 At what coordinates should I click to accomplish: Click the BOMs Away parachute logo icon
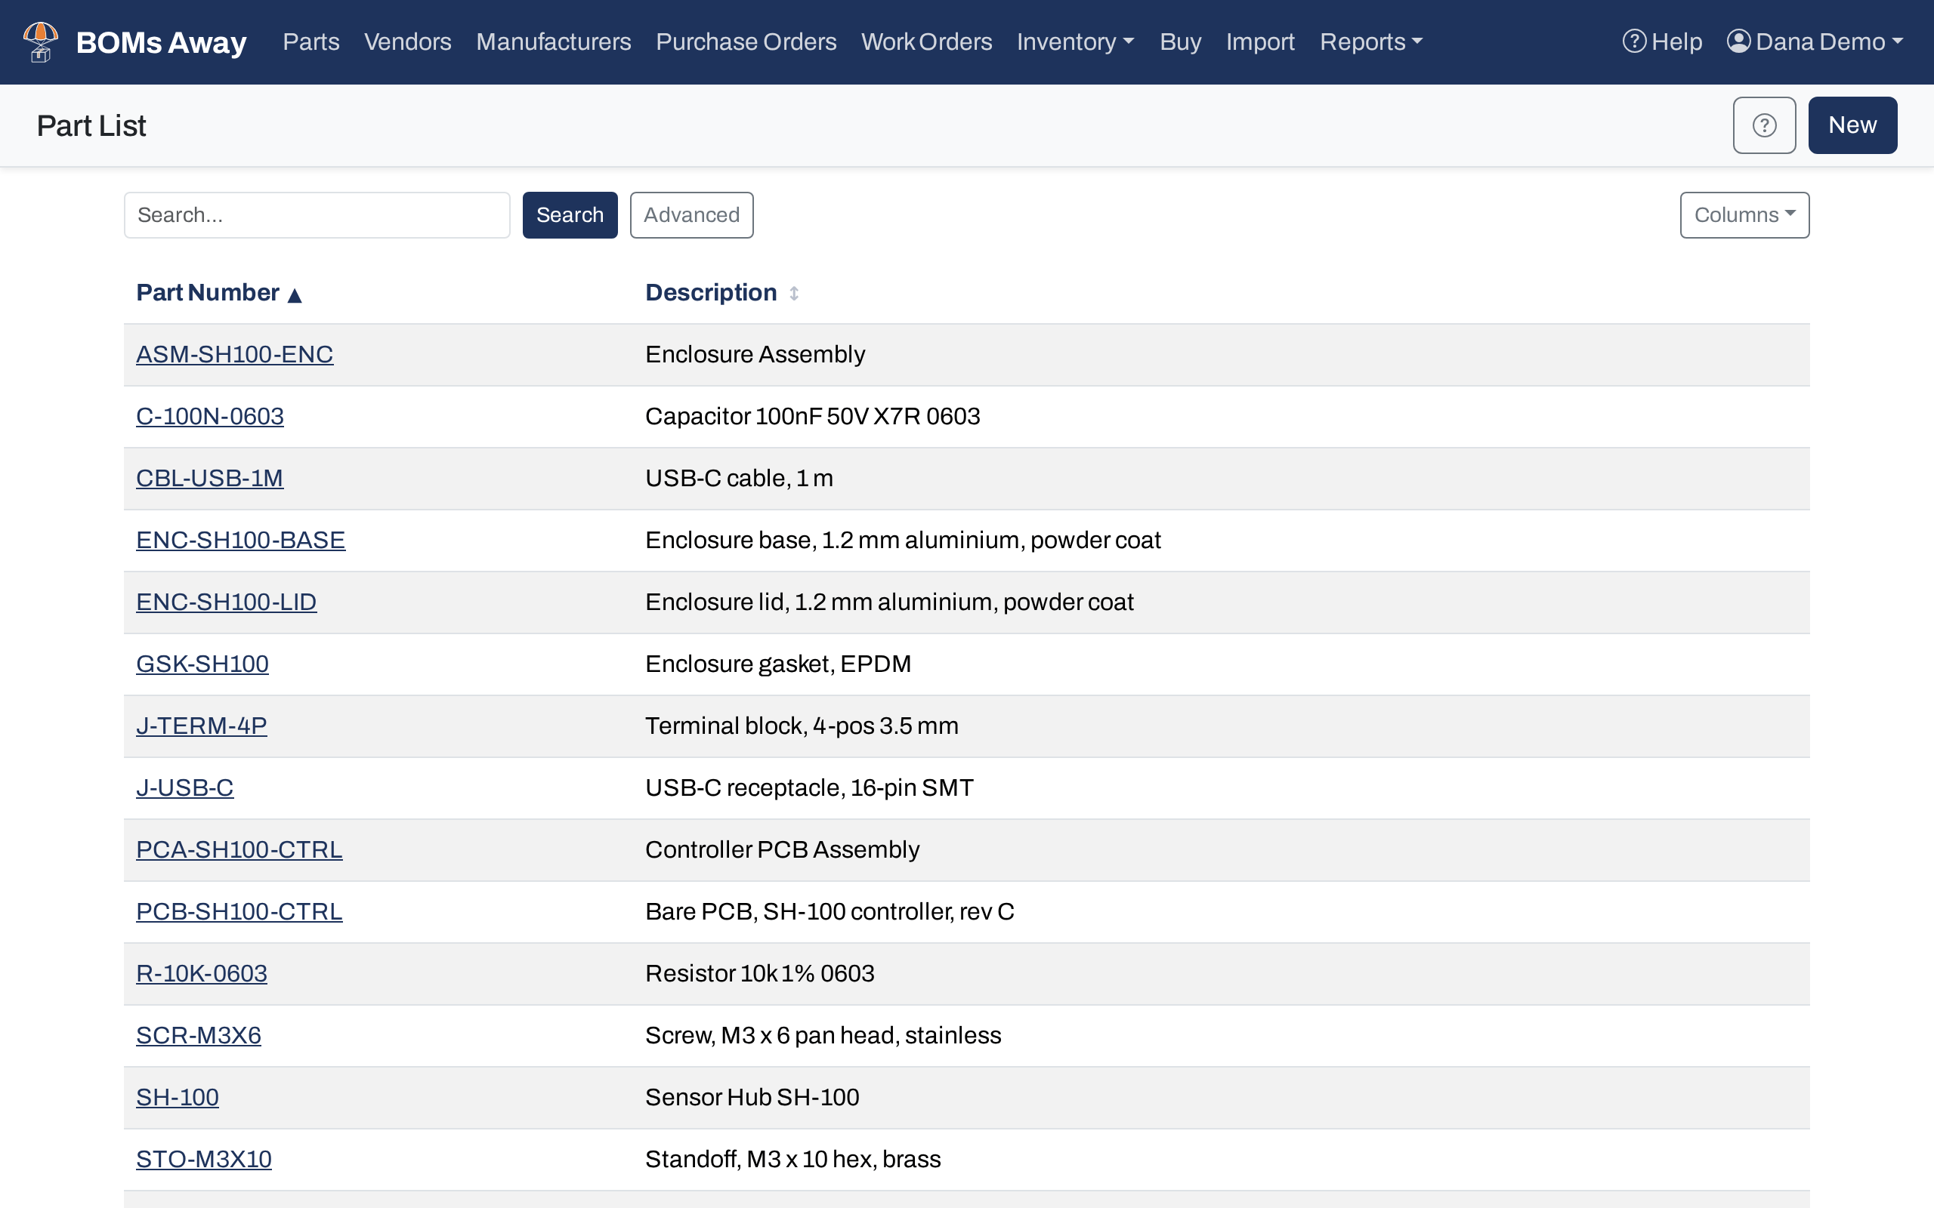pyautogui.click(x=41, y=42)
